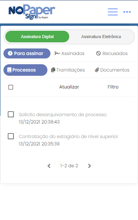
Task: Click the blocked circle icon beside Recusados
Action: (98, 53)
